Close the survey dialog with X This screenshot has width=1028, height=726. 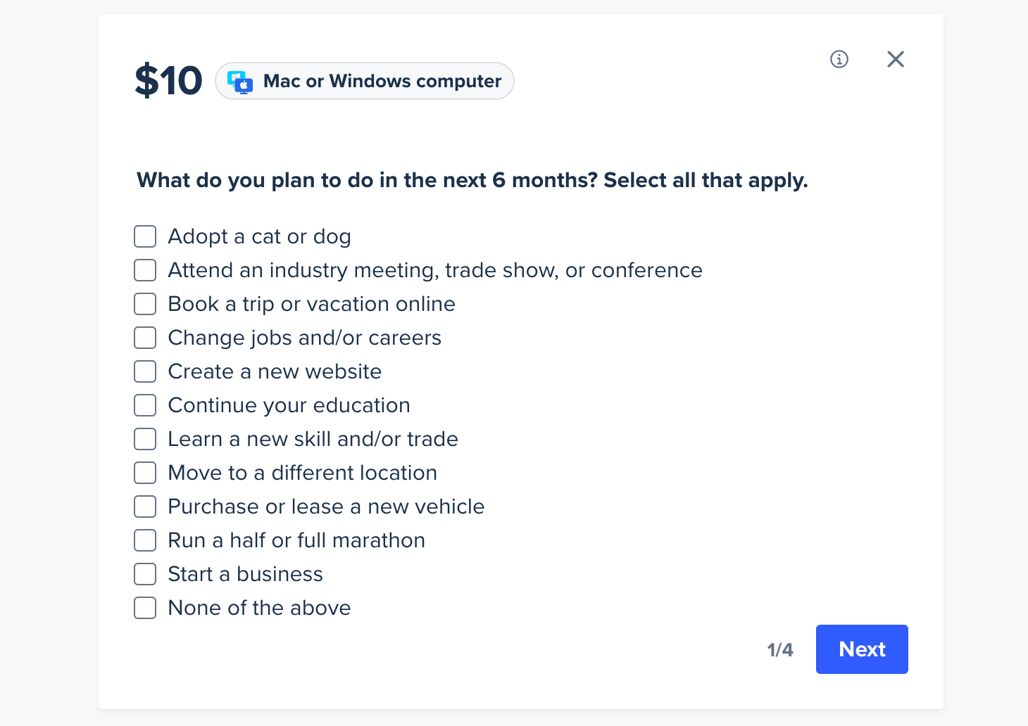coord(896,59)
